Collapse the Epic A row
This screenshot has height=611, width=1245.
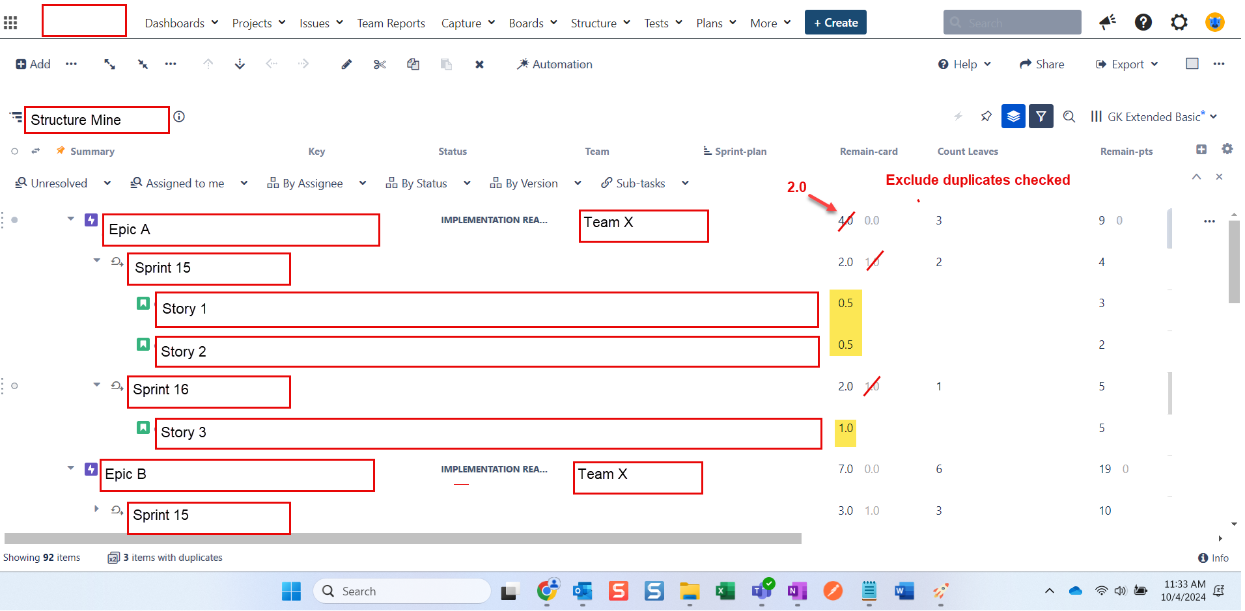point(70,219)
